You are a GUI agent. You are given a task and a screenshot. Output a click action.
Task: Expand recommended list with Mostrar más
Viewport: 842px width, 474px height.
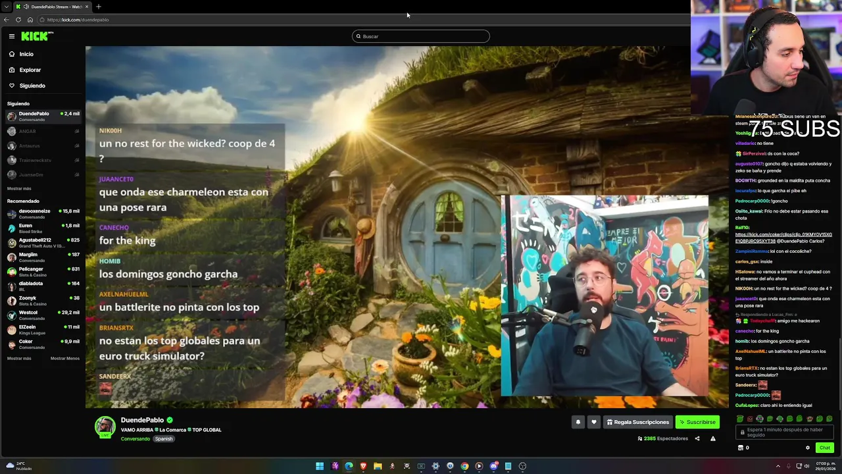[19, 358]
